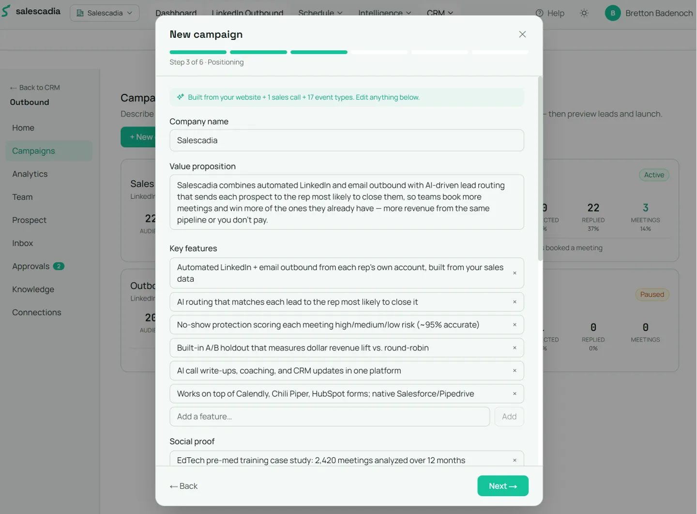Open the Salescadia workspace dropdown

[x=105, y=13]
